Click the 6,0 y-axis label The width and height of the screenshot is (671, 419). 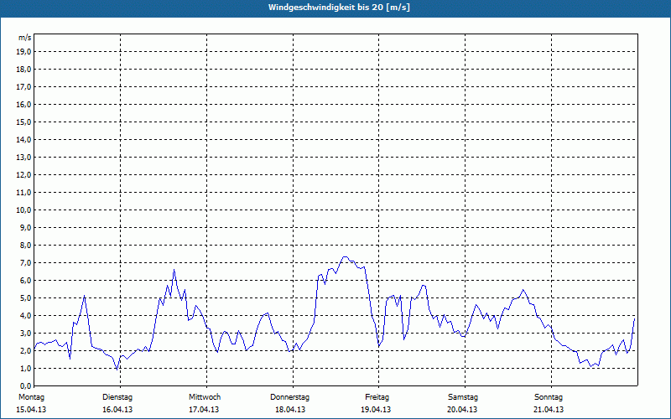[25, 281]
